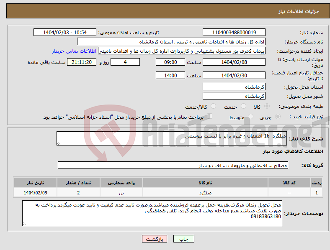Open the اطلاعات تماس خریدار link
Image resolution: width=330 pixels, height=250 pixels.
(x=74, y=51)
